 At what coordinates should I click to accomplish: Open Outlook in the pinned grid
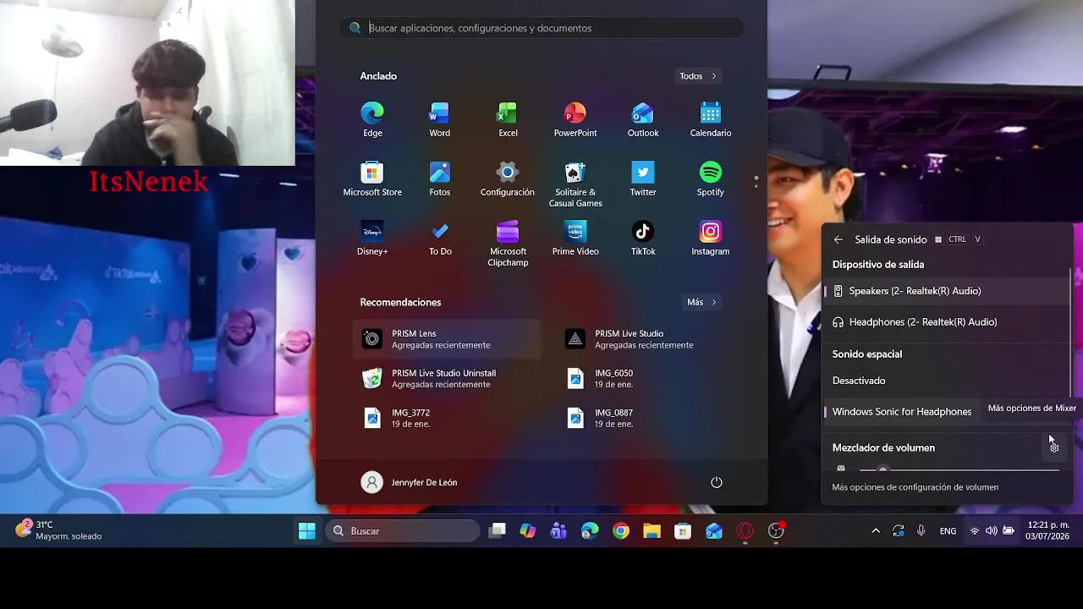pyautogui.click(x=643, y=119)
